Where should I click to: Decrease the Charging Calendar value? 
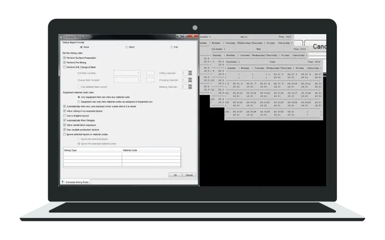[190, 81]
